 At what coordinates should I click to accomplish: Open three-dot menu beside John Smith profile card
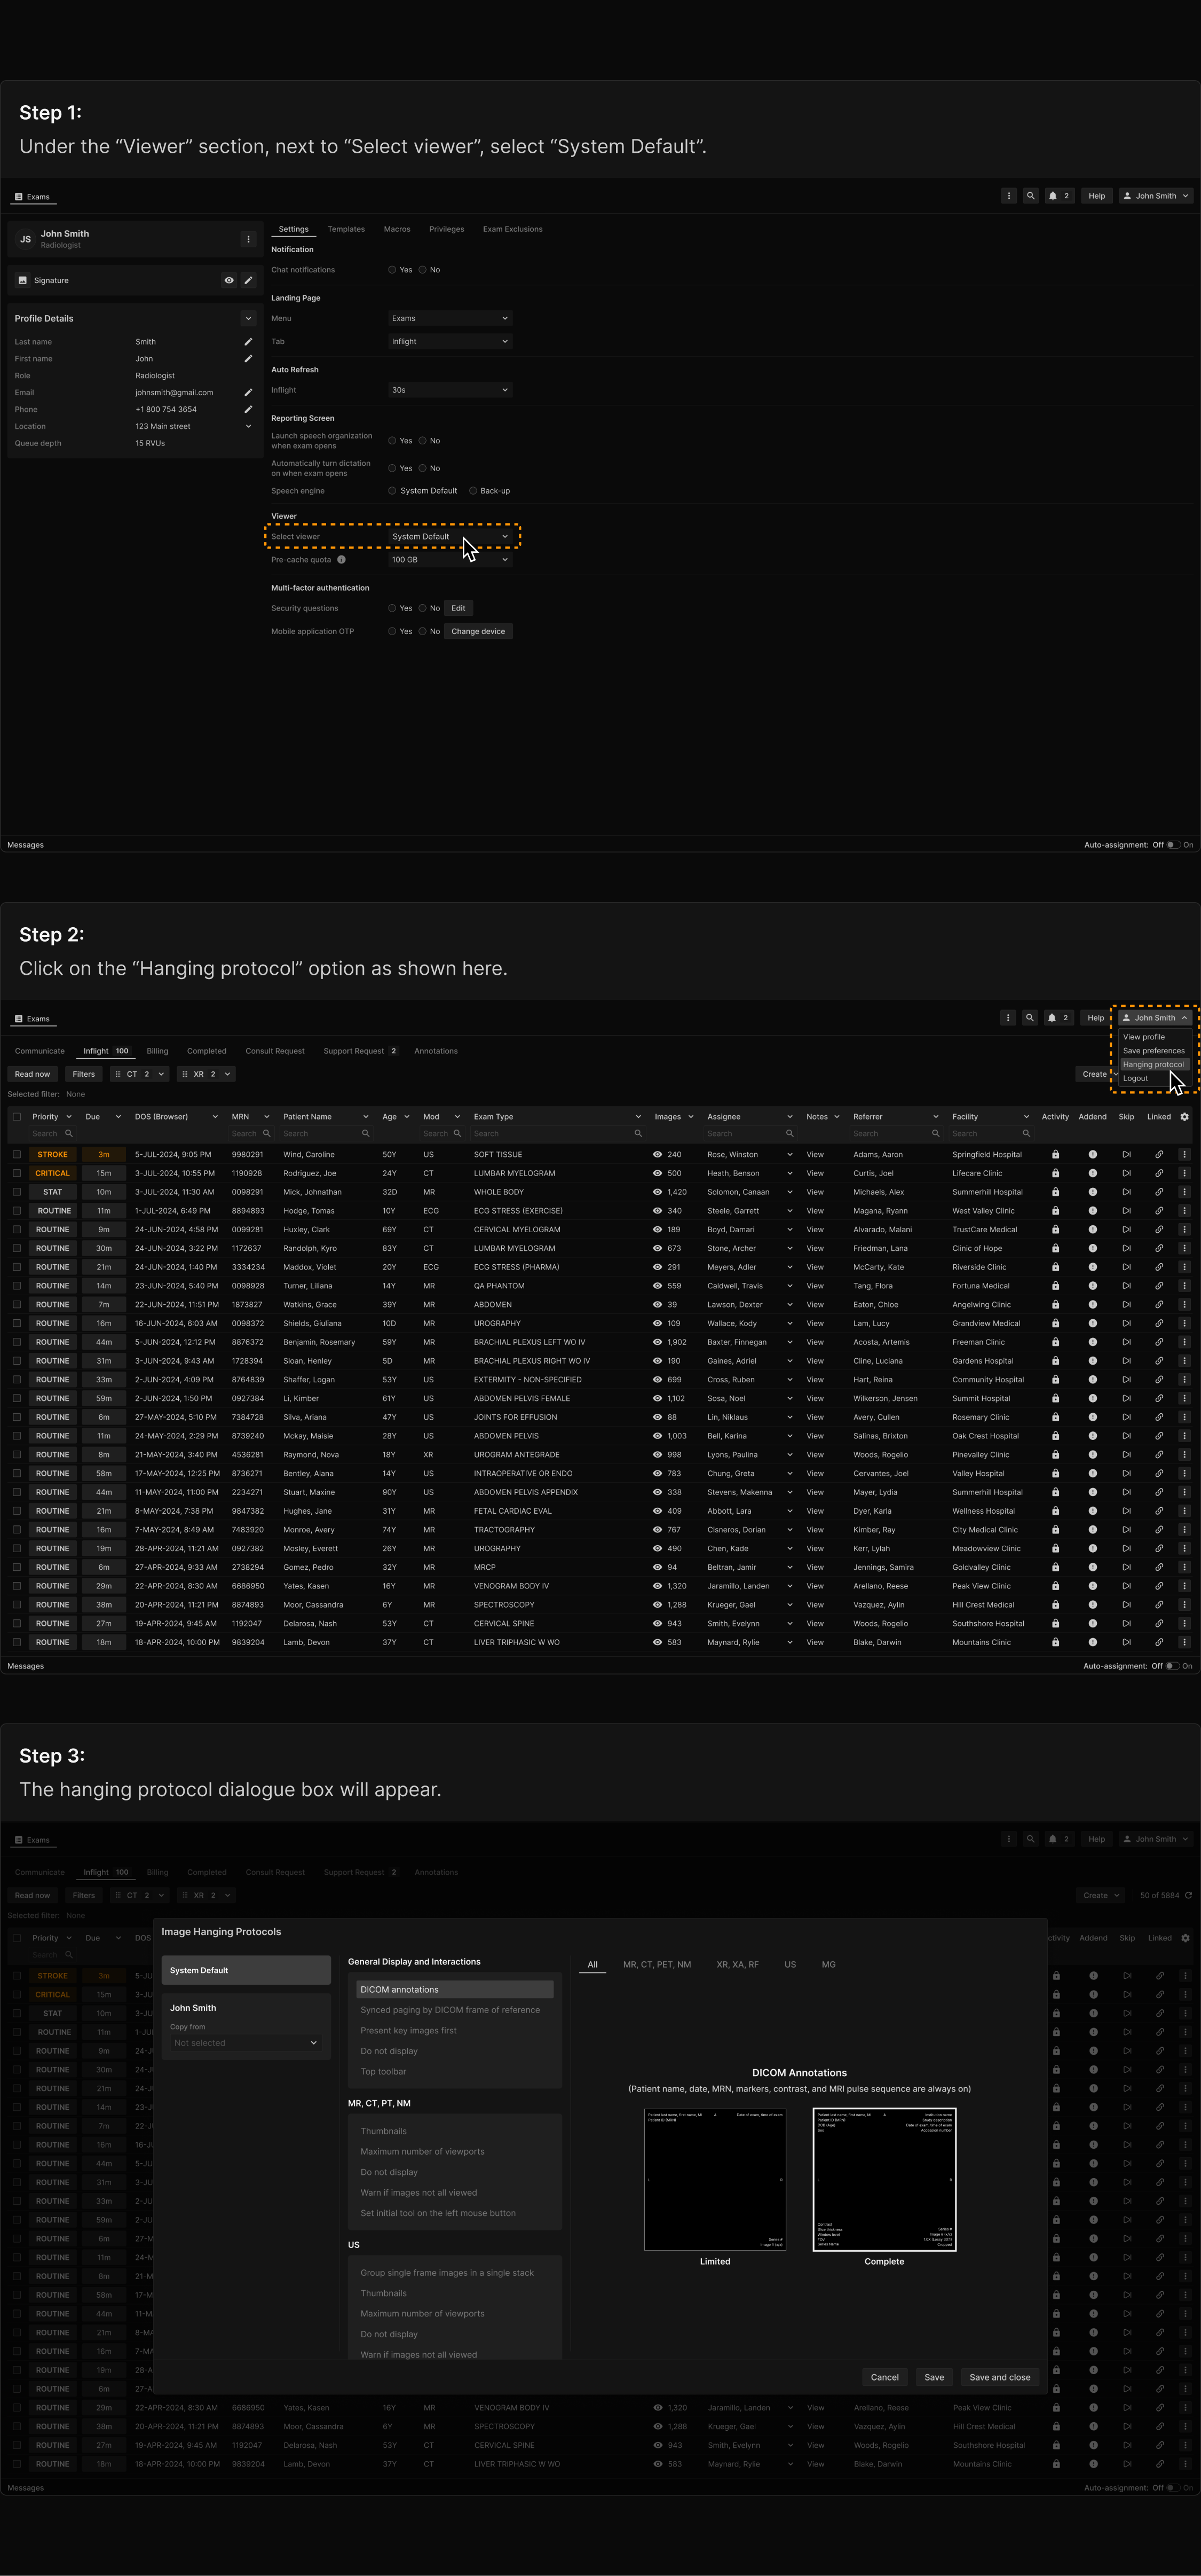(248, 239)
